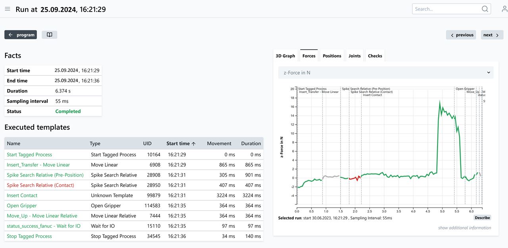Switch to the 3D Graph tab

(285, 56)
